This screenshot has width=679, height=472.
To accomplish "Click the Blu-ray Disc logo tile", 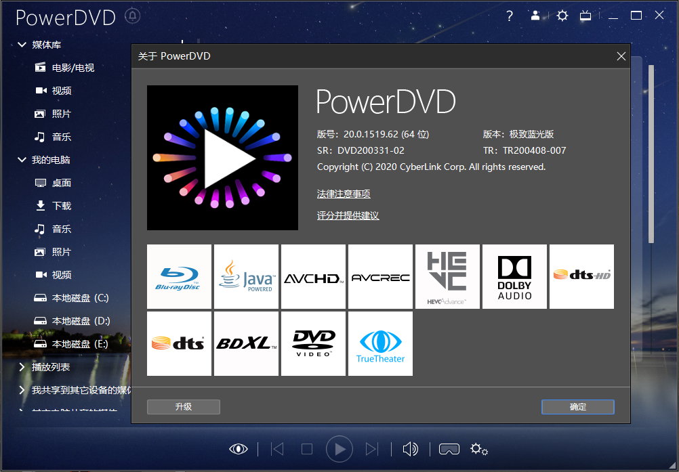I will (x=180, y=276).
